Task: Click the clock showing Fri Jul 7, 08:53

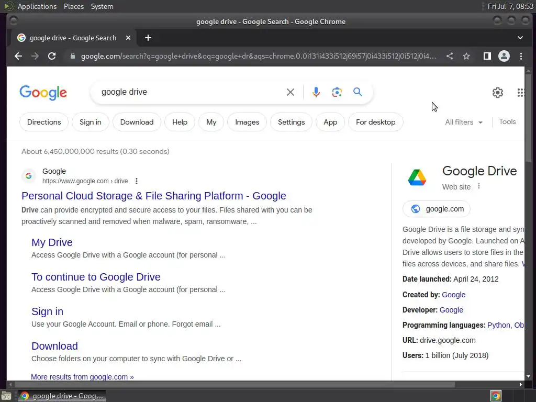Action: (510, 6)
